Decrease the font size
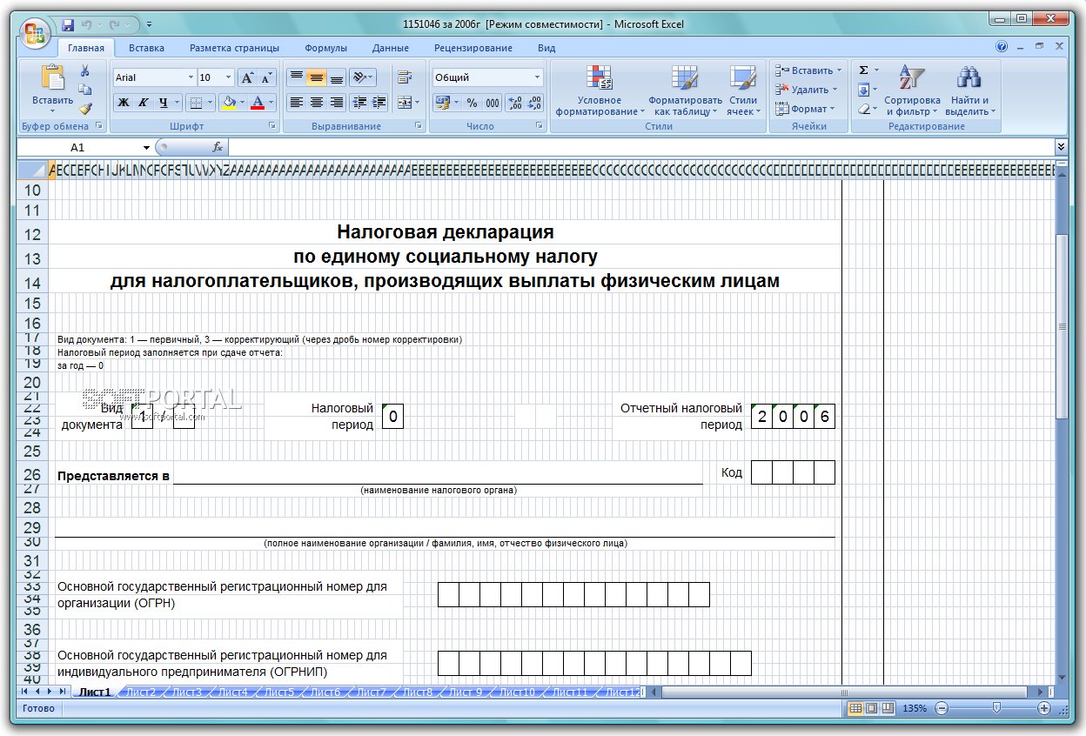Screen dimensions: 1086x736 click(267, 77)
